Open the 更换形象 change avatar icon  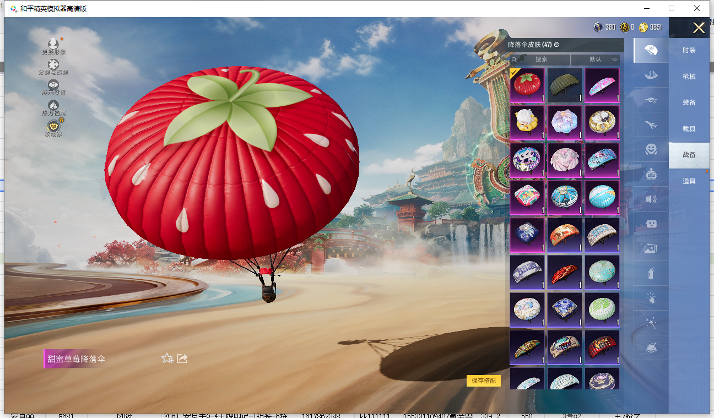pos(53,45)
